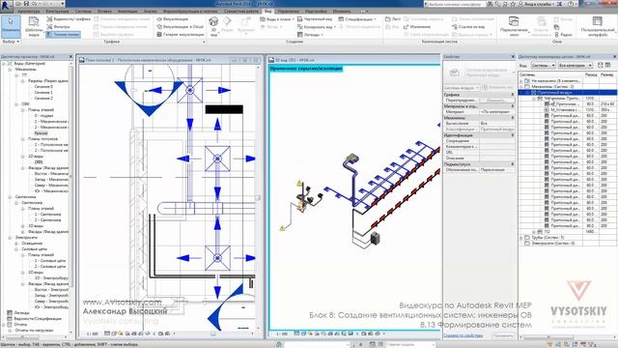Open Schedules (Спецификации) dropdown
618x348 pixels.
click(x=357, y=19)
